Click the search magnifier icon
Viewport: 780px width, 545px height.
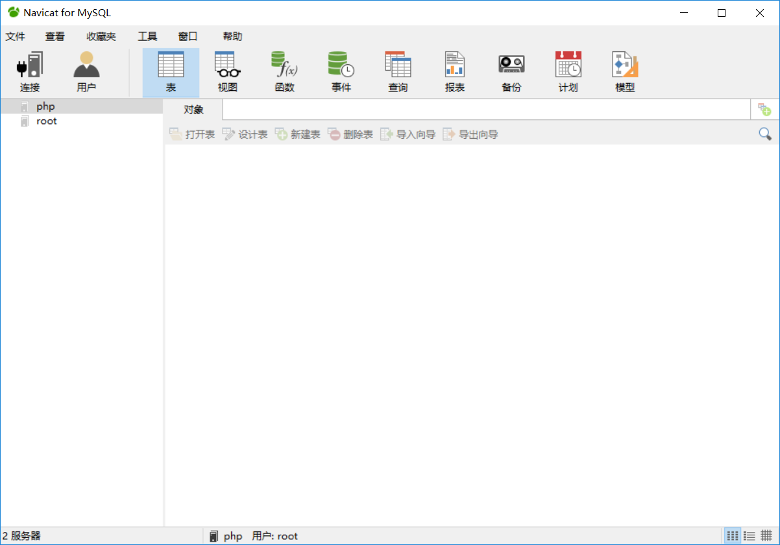765,134
